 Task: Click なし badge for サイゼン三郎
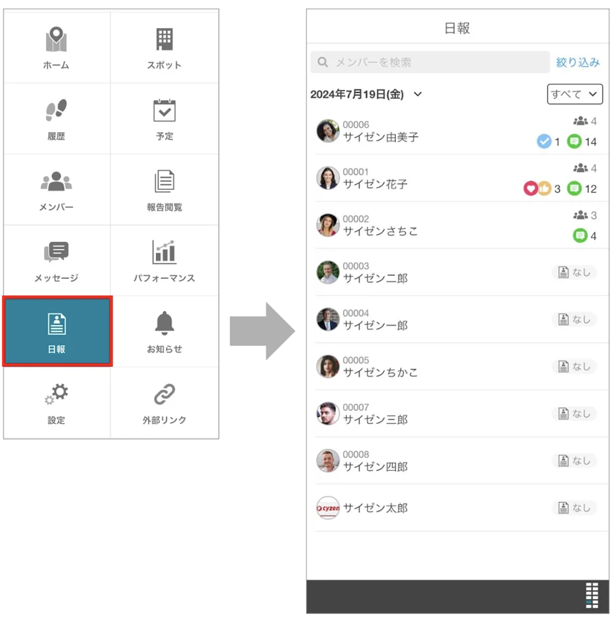click(575, 414)
